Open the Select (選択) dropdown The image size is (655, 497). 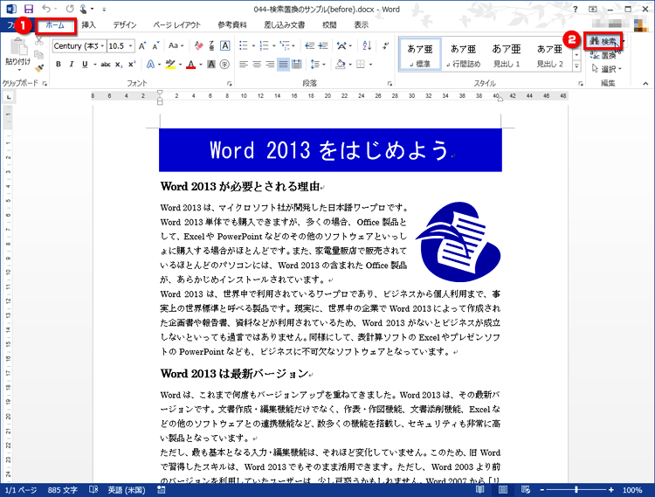point(607,69)
